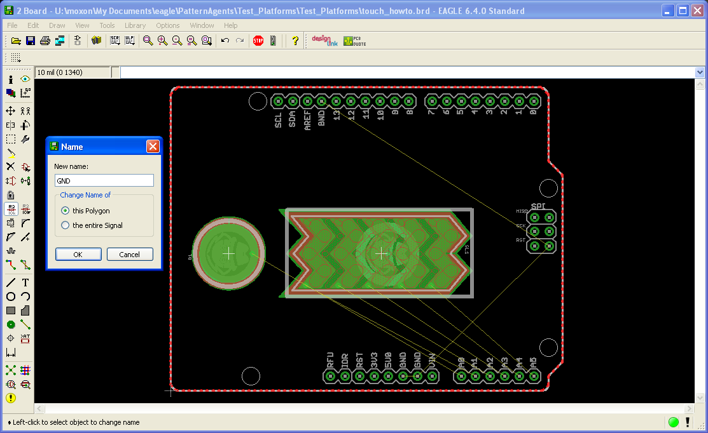Click the Zoom in magnifier icon
The image size is (708, 433).
click(163, 41)
